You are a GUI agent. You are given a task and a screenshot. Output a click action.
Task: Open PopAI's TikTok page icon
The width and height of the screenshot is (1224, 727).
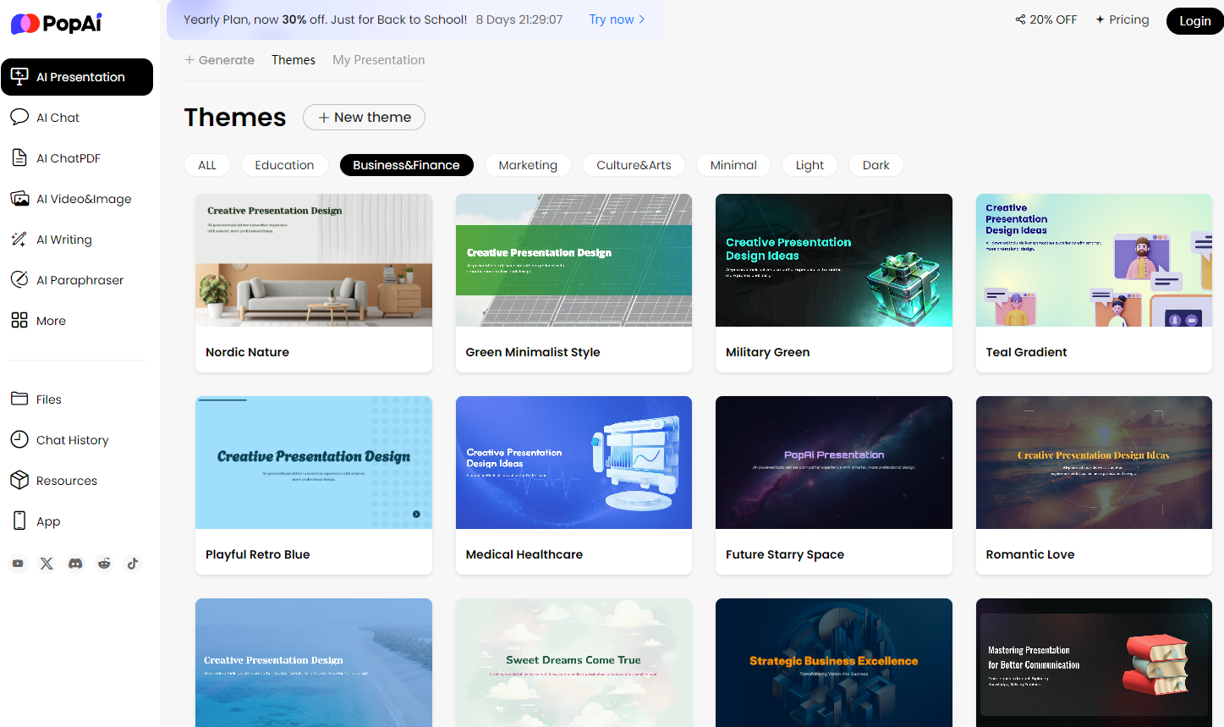133,563
